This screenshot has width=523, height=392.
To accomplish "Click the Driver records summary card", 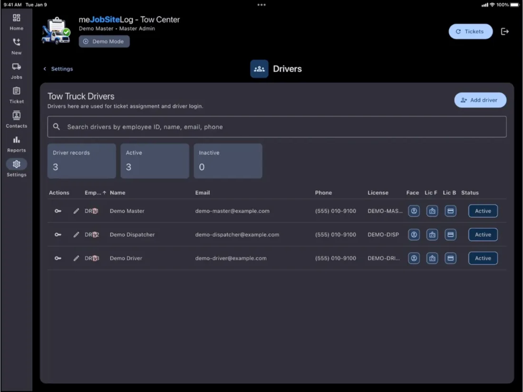I will (x=82, y=161).
